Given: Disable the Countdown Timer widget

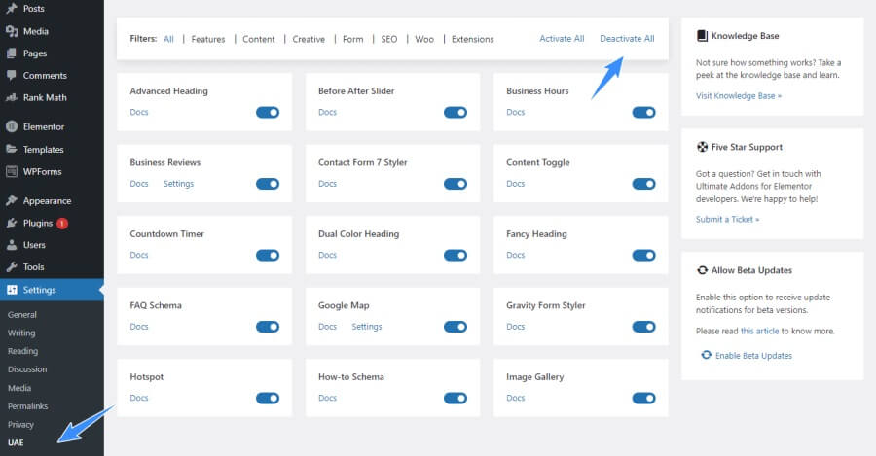Looking at the screenshot, I should pos(268,255).
